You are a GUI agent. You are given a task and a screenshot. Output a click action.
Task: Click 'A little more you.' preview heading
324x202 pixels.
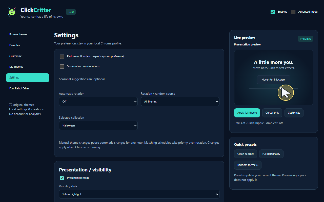274,62
